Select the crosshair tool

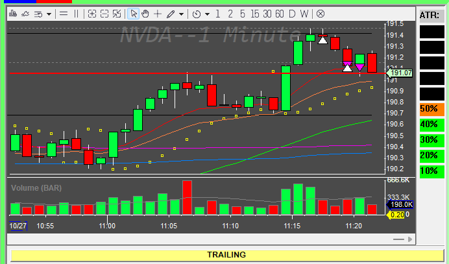[158, 14]
